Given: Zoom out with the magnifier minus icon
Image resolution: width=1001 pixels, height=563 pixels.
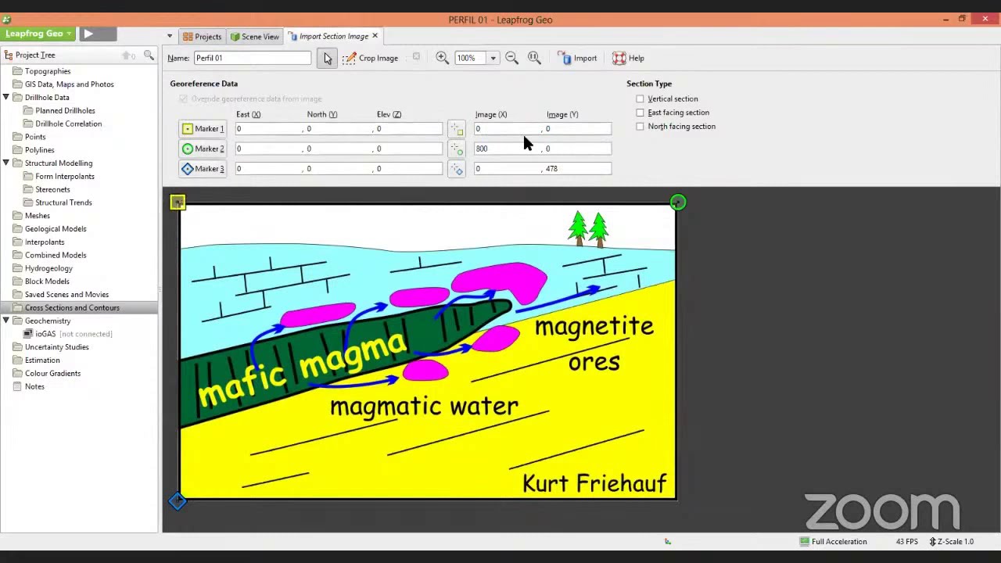Looking at the screenshot, I should click(511, 58).
